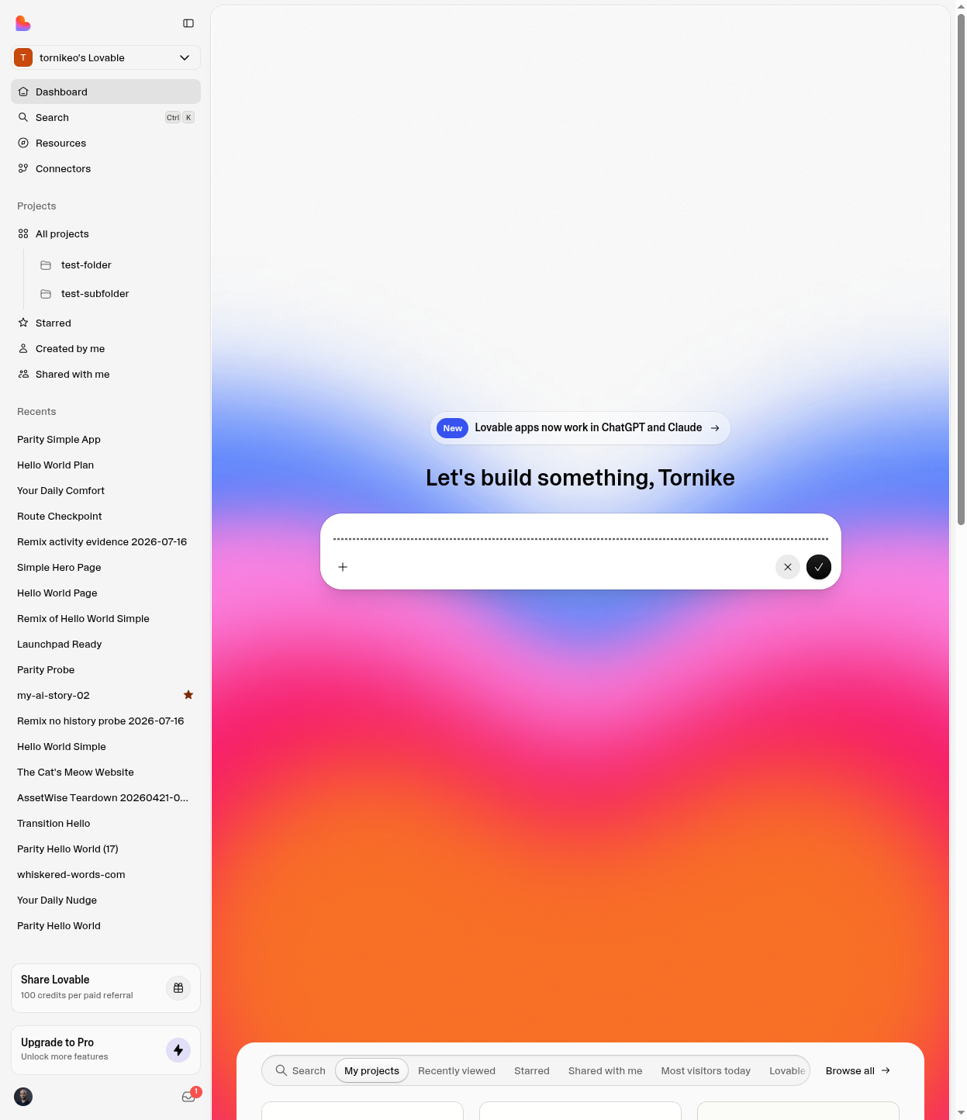Open Remix no history probe 2026-07-16

pyautogui.click(x=105, y=721)
